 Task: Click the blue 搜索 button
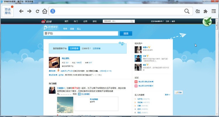pos(126,33)
